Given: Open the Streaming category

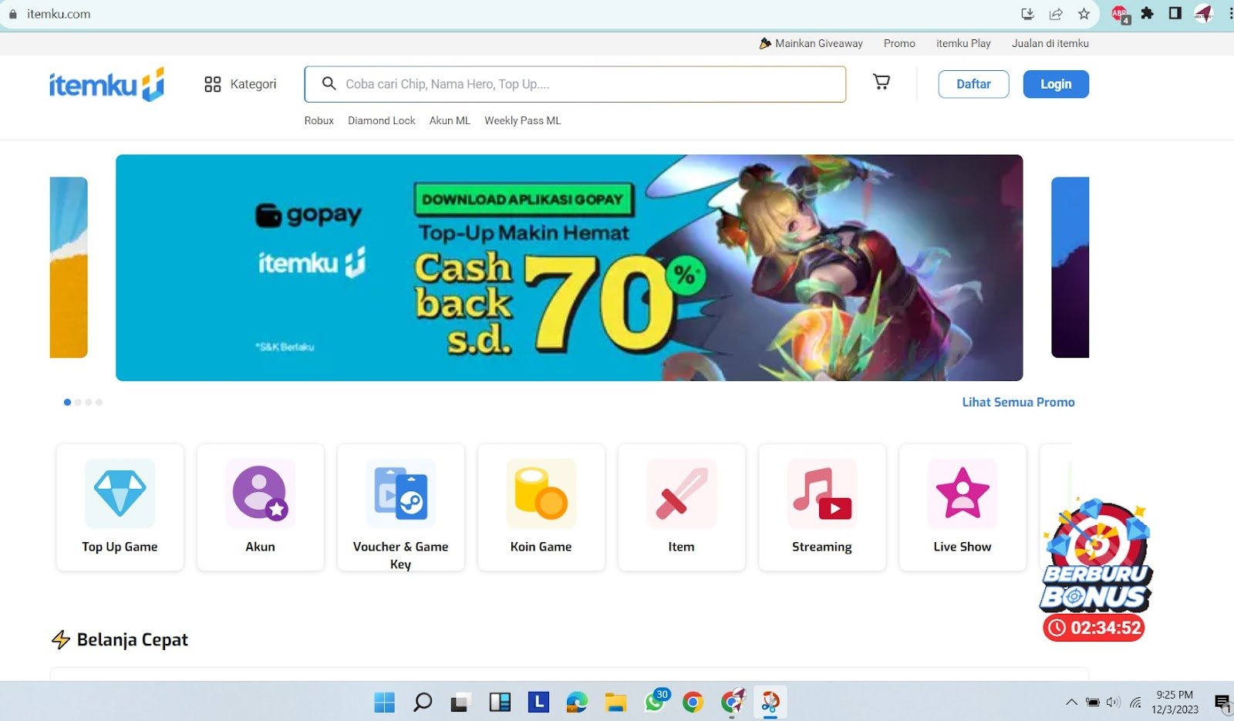Looking at the screenshot, I should (821, 507).
